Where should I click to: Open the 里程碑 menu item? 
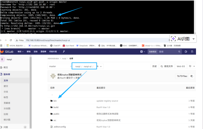(43, 52)
